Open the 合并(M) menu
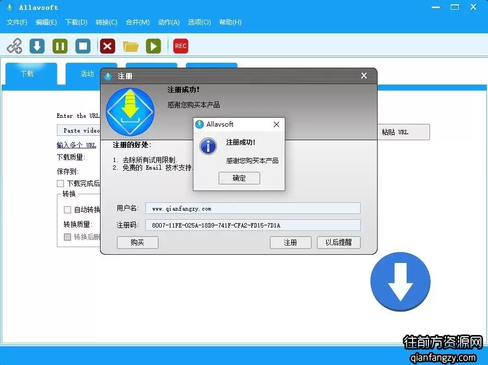 click(x=138, y=22)
